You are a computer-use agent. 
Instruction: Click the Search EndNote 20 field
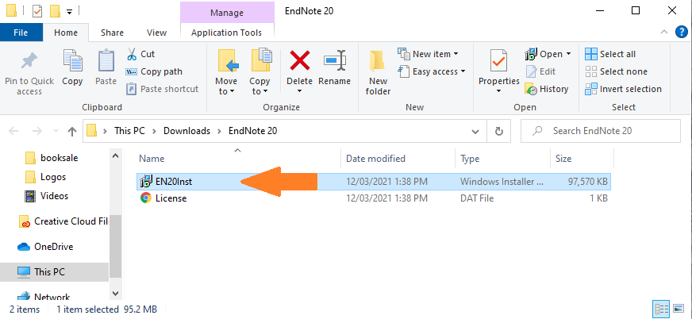click(x=601, y=131)
